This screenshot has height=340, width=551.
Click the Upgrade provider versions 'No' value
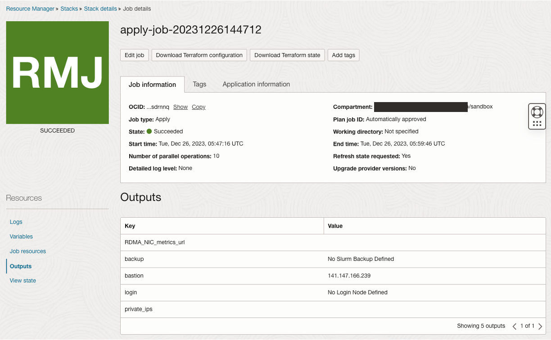click(412, 168)
